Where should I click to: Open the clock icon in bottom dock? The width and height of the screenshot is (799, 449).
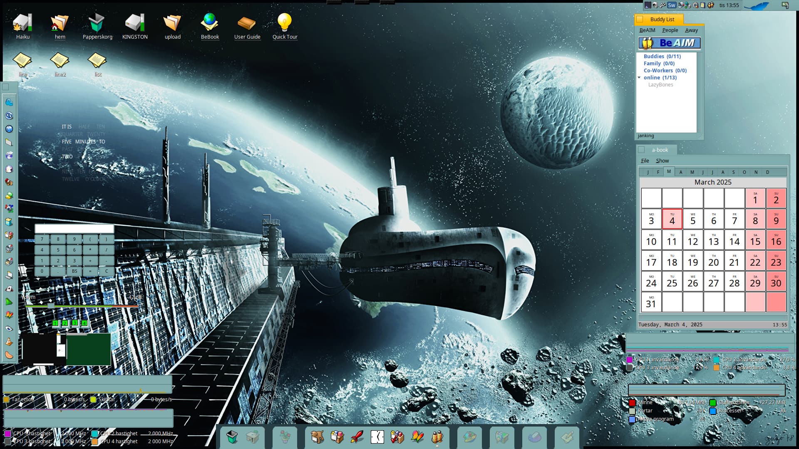coord(377,437)
